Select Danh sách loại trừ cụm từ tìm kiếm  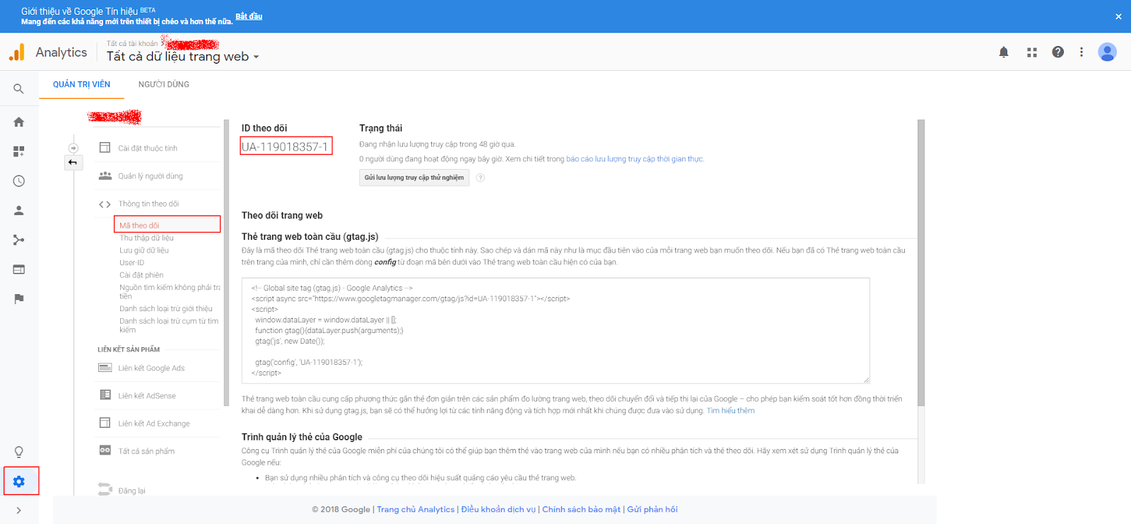169,325
